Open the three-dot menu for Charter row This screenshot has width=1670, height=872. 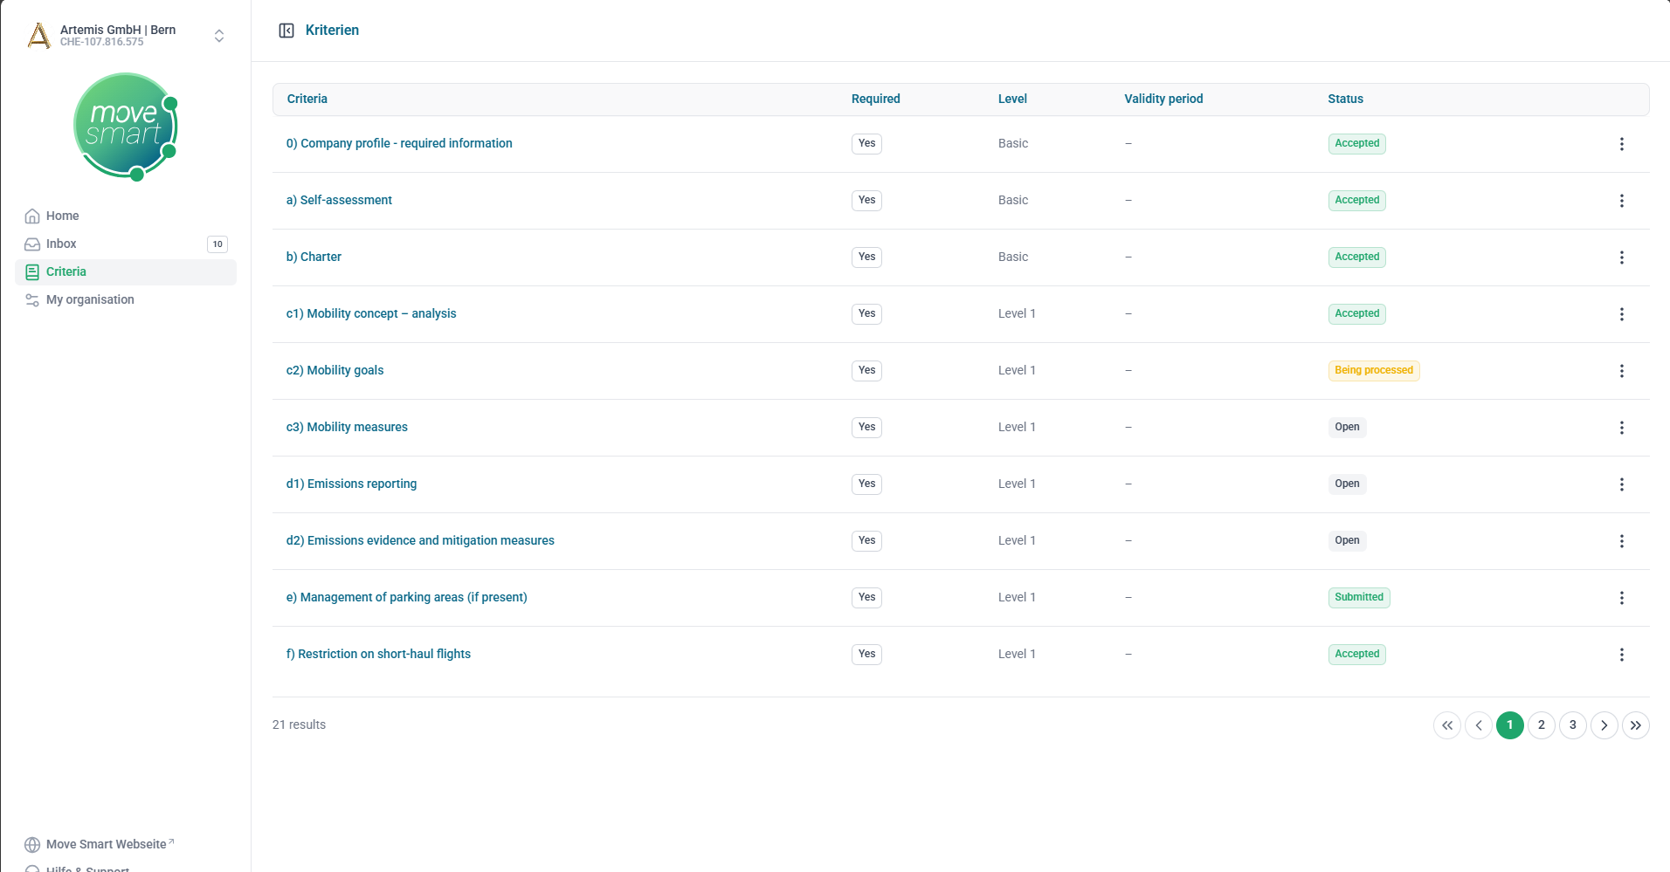1621,257
